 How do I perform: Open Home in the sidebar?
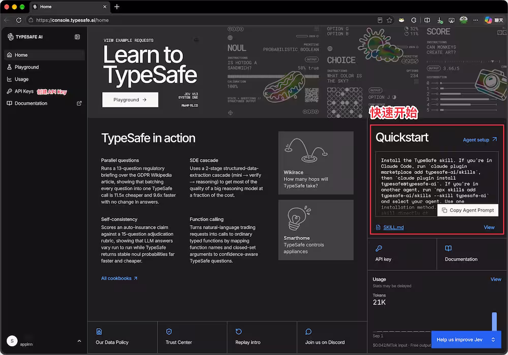(x=45, y=55)
